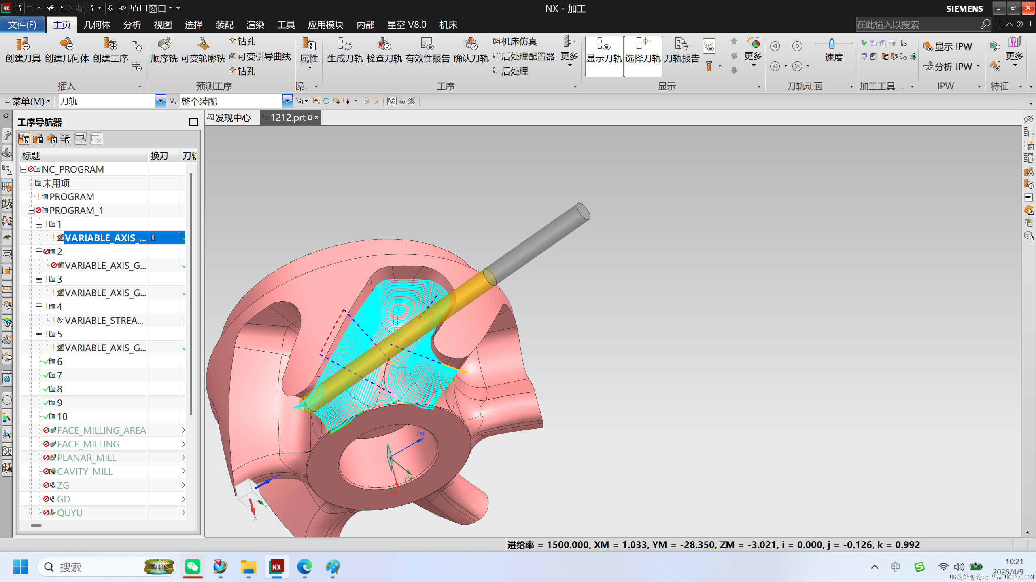Switch to the 发现中心 tab

point(229,118)
